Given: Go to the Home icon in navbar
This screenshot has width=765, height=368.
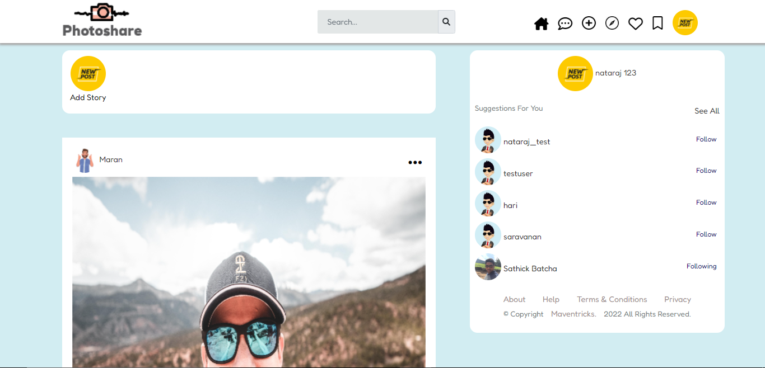Looking at the screenshot, I should pyautogui.click(x=541, y=23).
